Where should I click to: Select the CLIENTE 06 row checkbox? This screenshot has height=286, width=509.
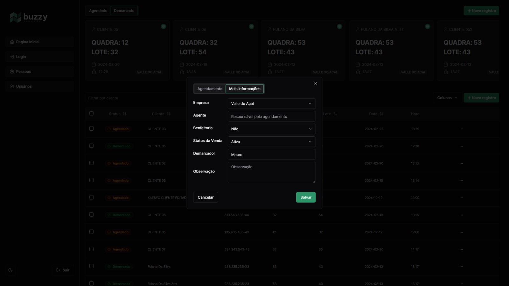click(92, 215)
